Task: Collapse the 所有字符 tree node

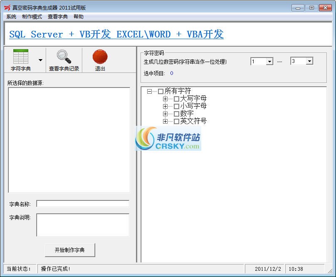Action: (x=149, y=92)
